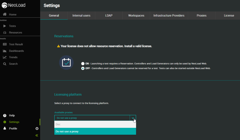Click the Resources drive icon
This screenshot has width=240, height=140.
[5, 32]
